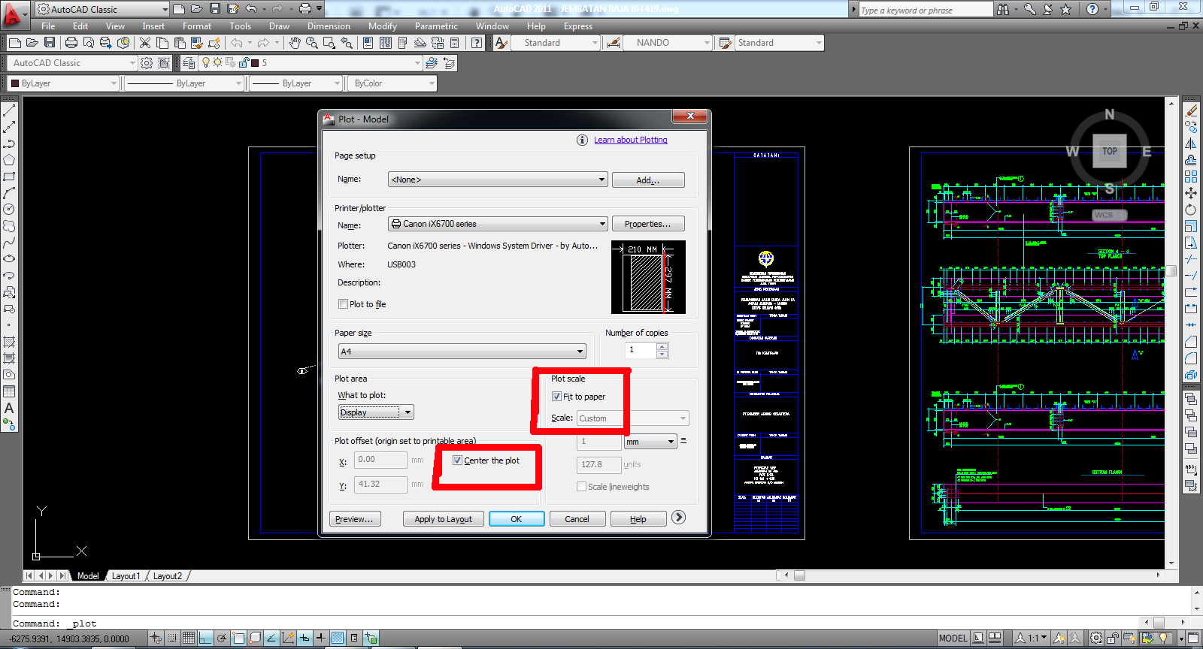This screenshot has height=649, width=1203.
Task: Toggle the Fit to paper checkbox
Action: tap(556, 397)
